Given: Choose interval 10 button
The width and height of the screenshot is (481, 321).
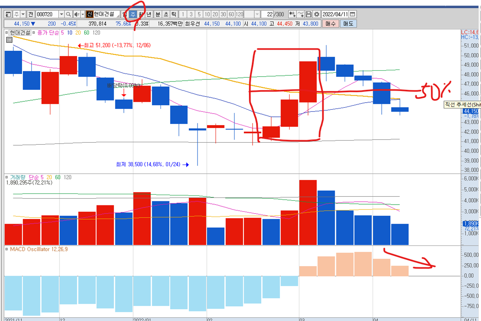Looking at the screenshot, I should (207, 15).
